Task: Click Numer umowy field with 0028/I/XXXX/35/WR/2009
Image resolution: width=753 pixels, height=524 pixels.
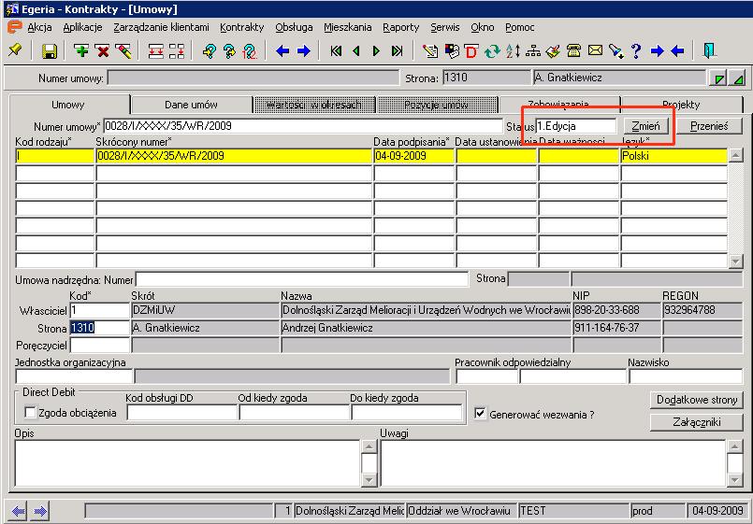Action: coord(303,126)
